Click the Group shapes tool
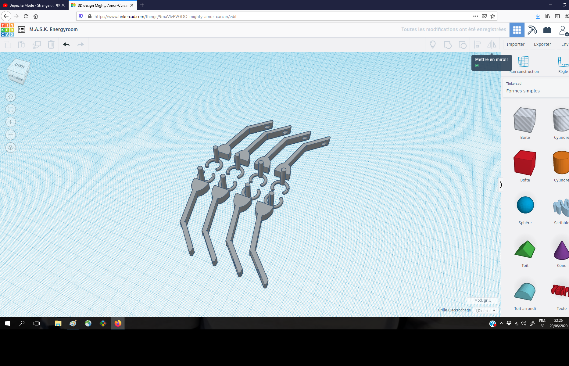Viewport: 569px width, 366px height. tap(448, 45)
